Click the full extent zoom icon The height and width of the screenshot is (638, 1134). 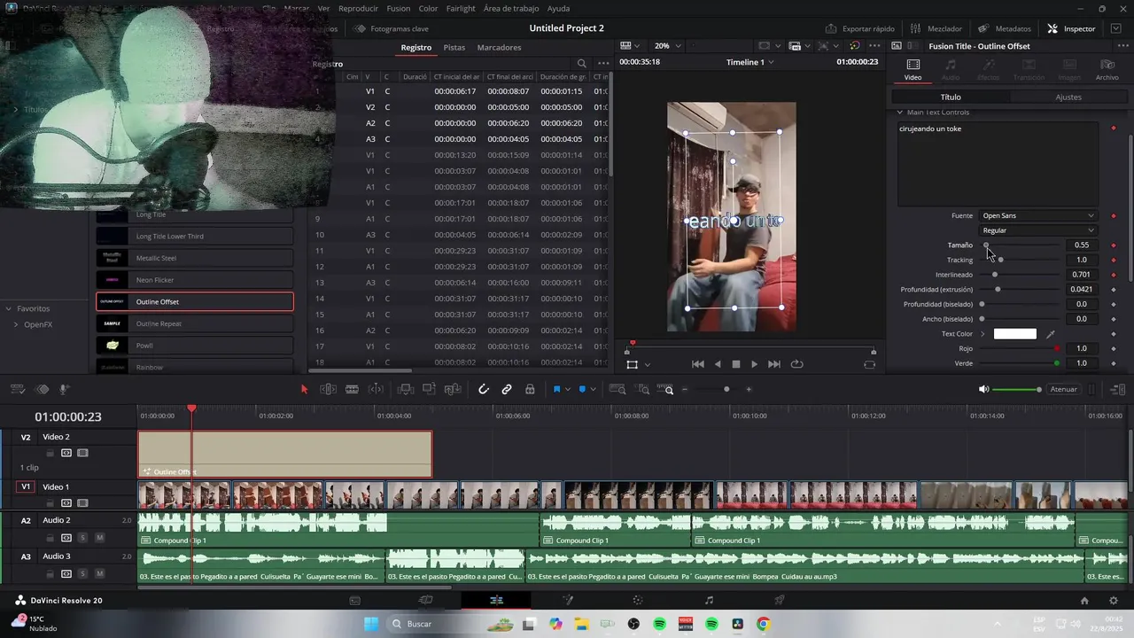tap(618, 389)
